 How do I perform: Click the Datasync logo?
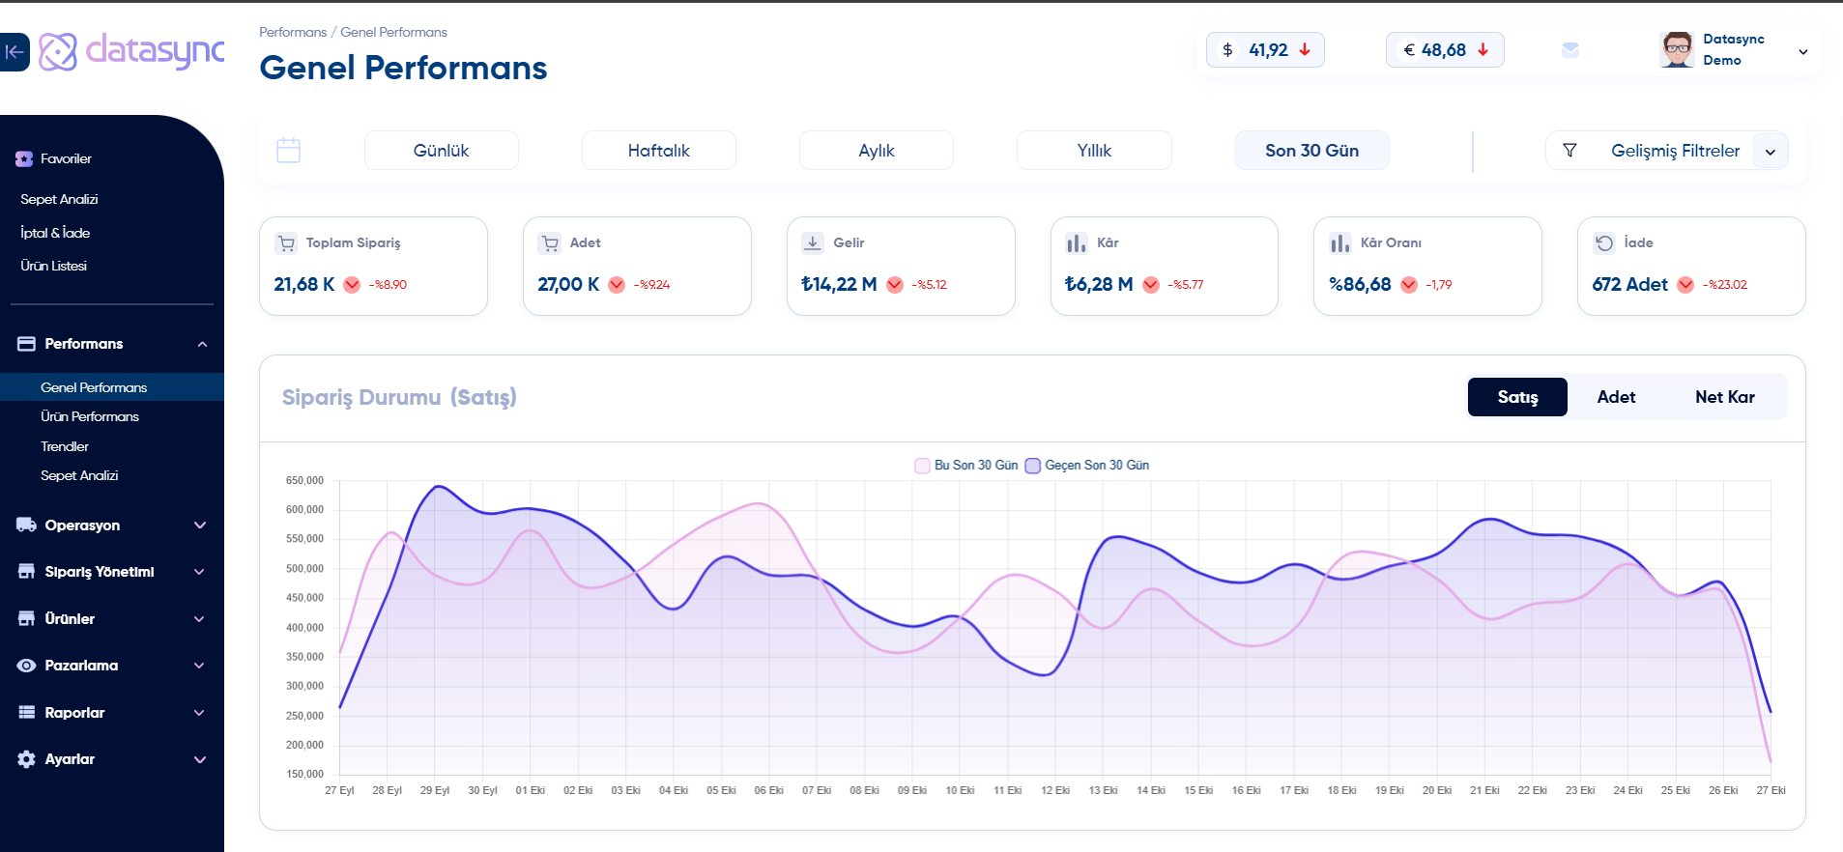(132, 51)
